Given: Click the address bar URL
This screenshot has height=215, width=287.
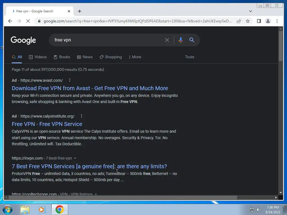Looking at the screenshot, I should click(138, 21).
